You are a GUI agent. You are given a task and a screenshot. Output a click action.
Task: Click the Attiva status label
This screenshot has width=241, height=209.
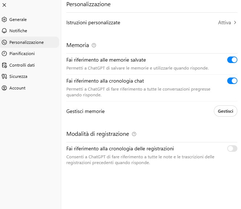224,22
